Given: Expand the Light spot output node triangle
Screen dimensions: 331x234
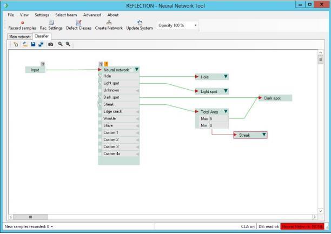Looking at the screenshot, I should point(226,91).
